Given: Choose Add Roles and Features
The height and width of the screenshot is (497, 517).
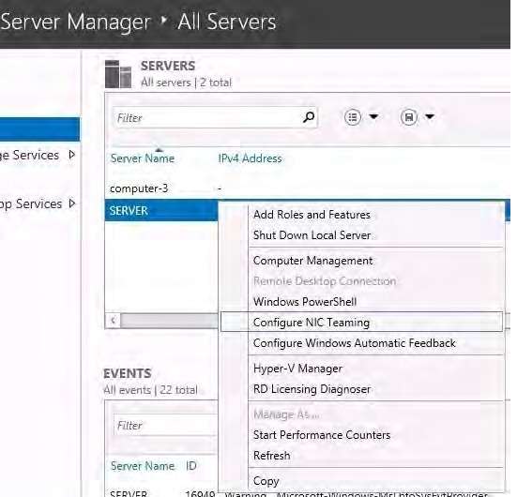Looking at the screenshot, I should [312, 215].
